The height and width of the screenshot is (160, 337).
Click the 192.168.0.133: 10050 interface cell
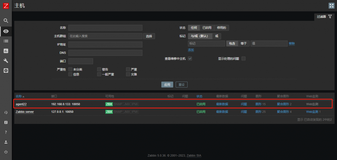[65, 104]
